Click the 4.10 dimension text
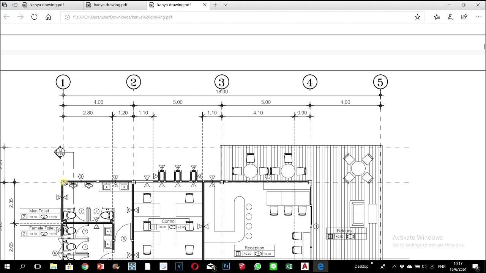The image size is (486, 273). tap(258, 113)
